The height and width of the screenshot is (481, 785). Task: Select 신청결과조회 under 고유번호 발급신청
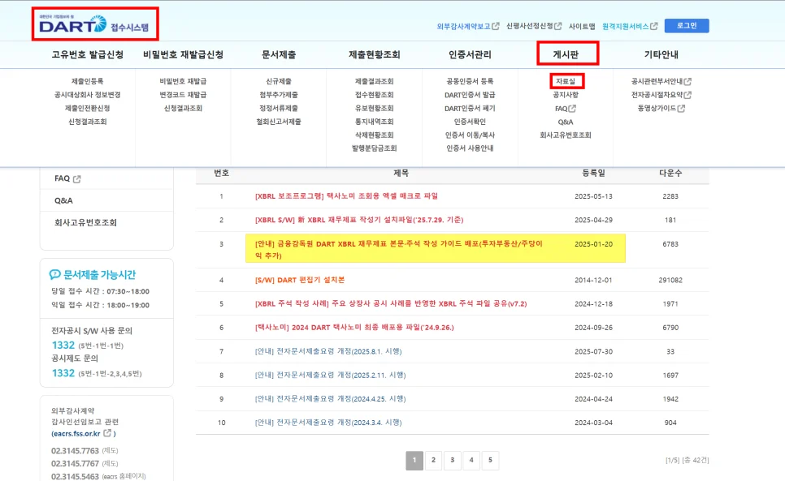coord(87,122)
